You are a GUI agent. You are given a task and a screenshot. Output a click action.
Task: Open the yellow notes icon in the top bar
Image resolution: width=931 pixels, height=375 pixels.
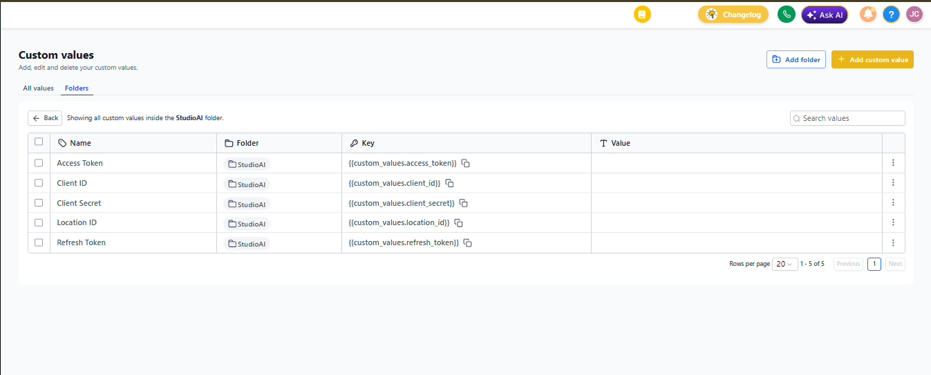pos(642,15)
